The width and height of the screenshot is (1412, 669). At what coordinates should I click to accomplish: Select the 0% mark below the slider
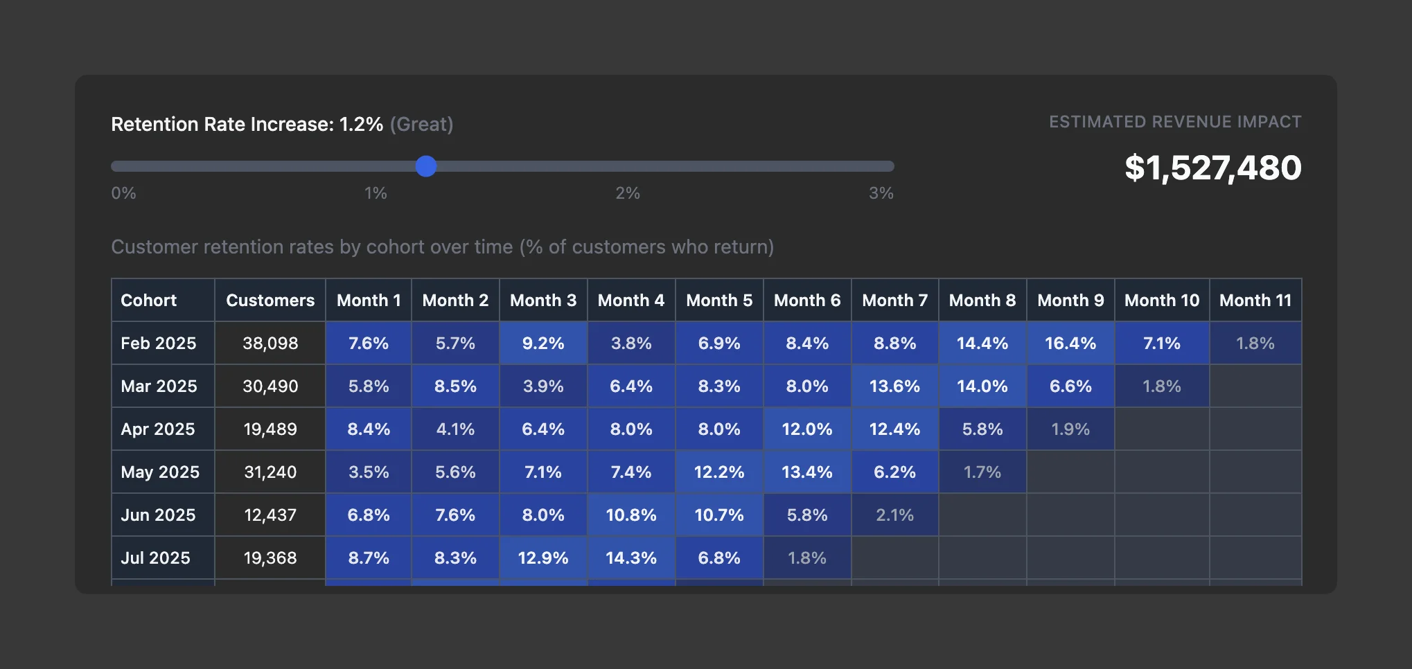(123, 194)
